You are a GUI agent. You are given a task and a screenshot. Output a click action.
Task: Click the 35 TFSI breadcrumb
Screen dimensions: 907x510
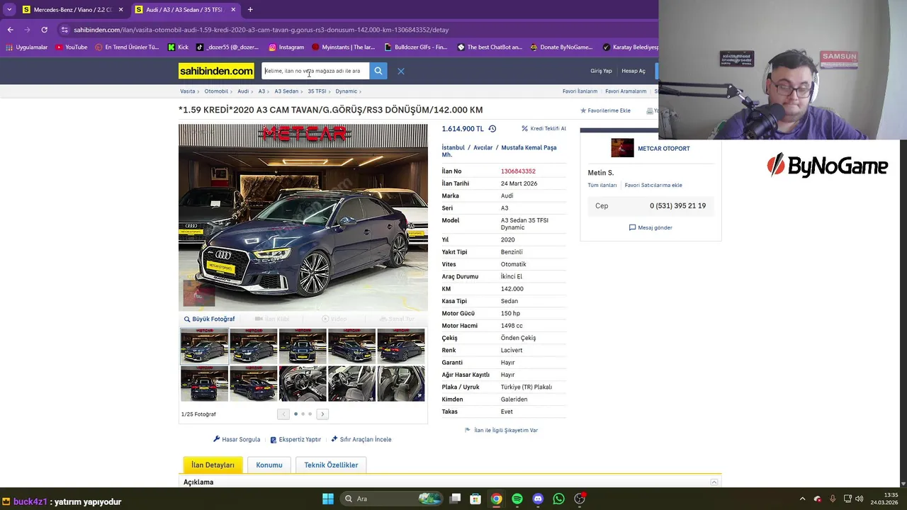317,91
